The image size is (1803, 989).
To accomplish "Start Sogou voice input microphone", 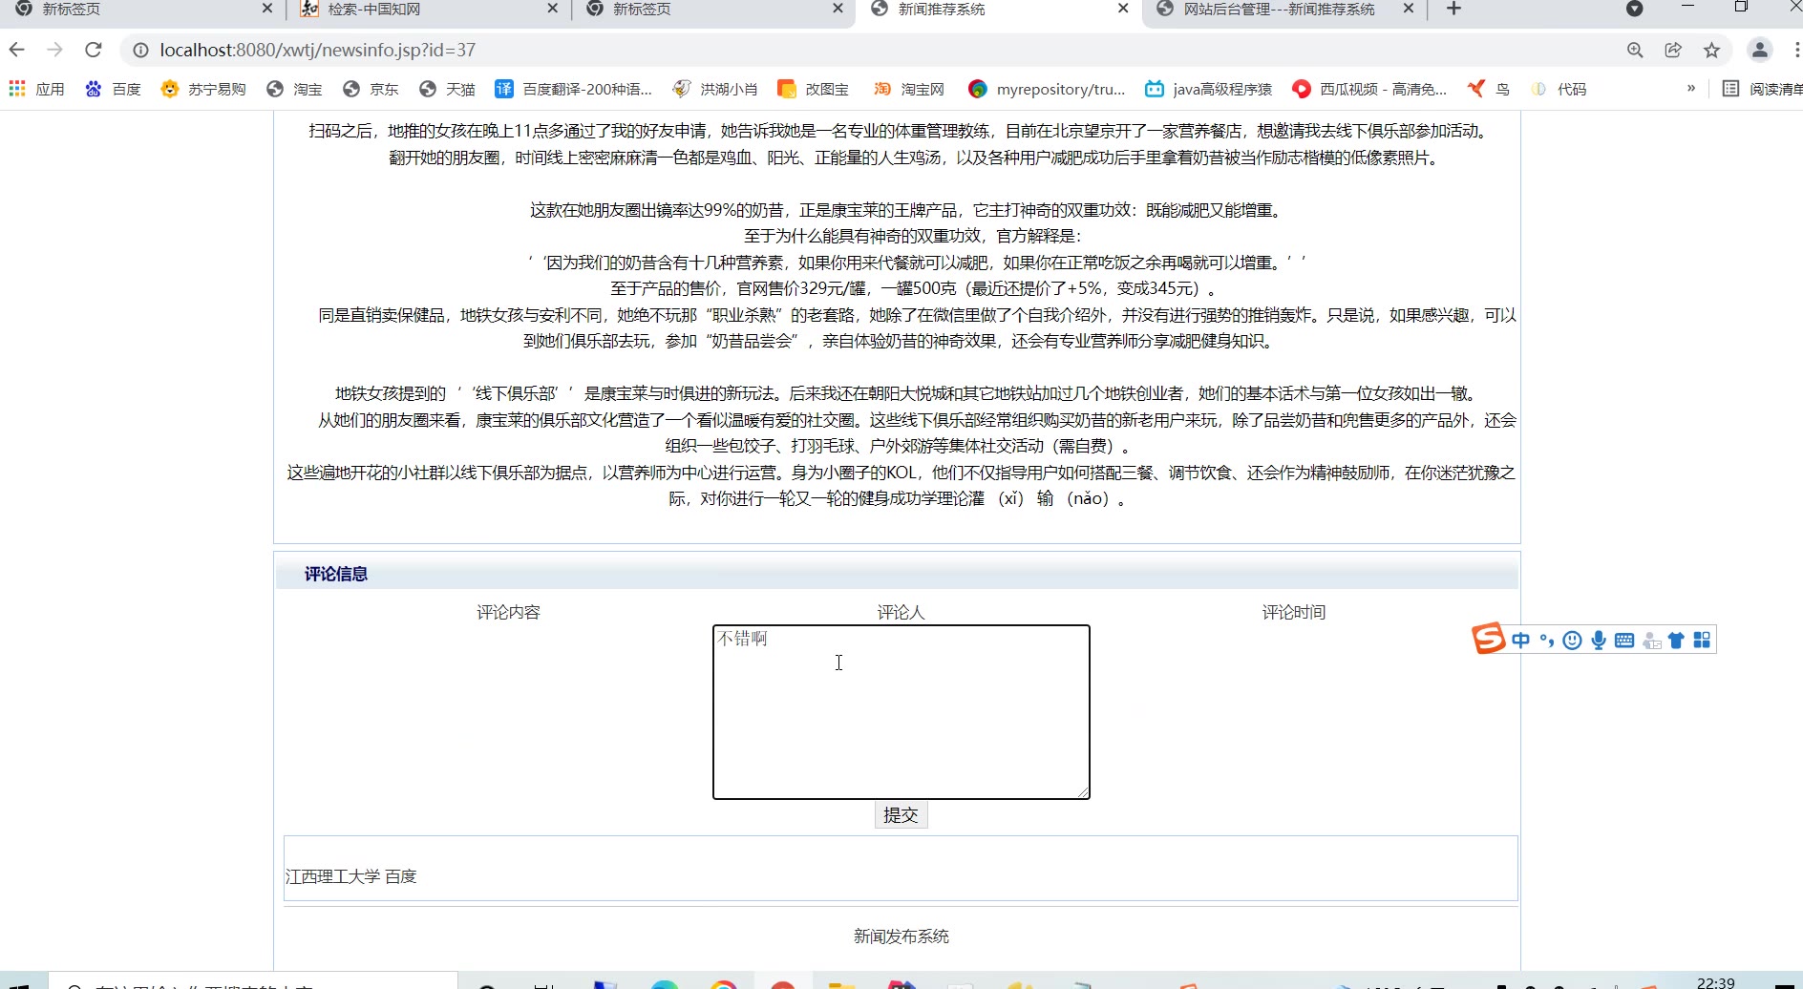I will pyautogui.click(x=1598, y=641).
